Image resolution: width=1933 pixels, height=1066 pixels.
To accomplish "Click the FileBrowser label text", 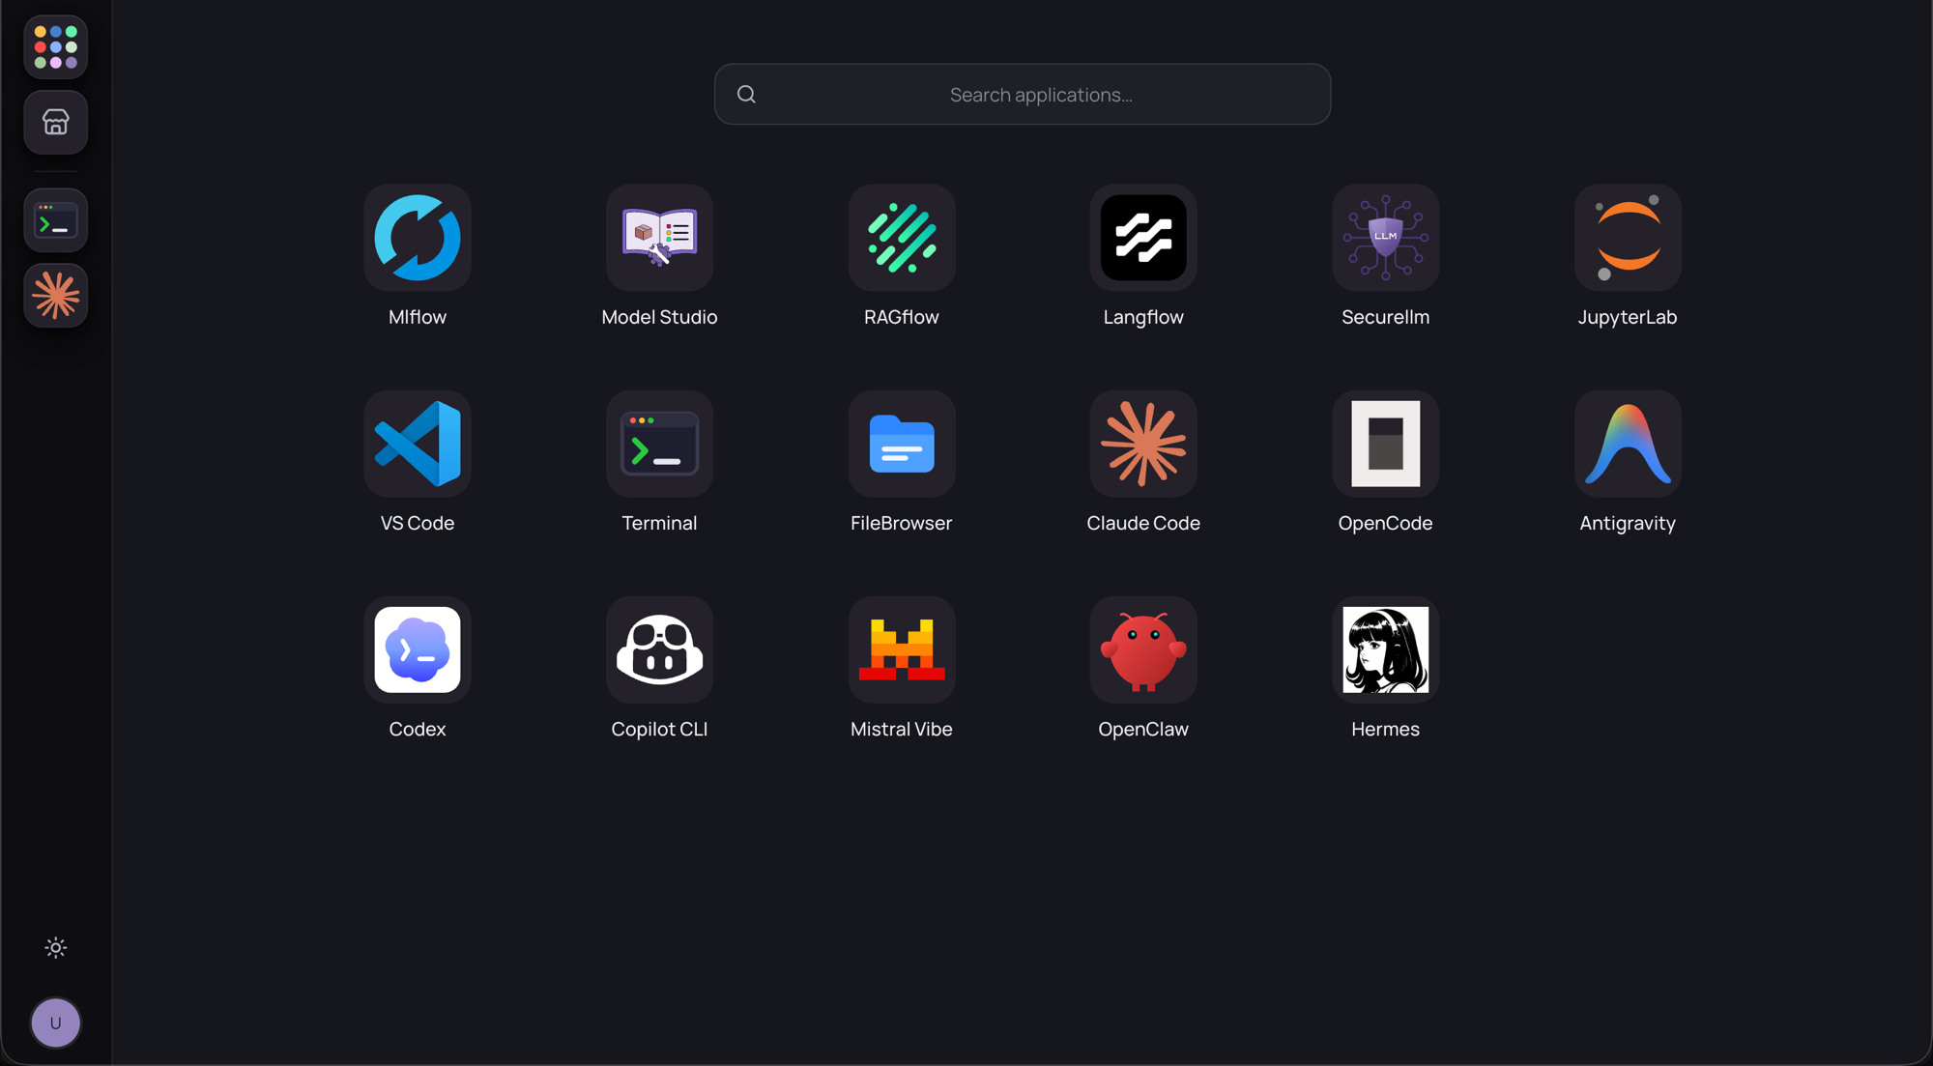I will click(902, 523).
